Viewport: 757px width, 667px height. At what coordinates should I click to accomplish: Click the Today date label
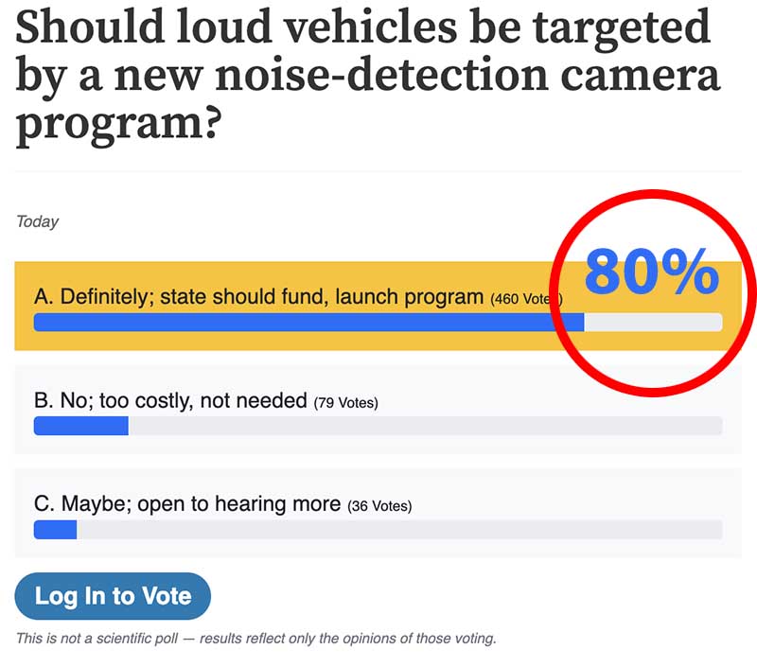point(38,221)
